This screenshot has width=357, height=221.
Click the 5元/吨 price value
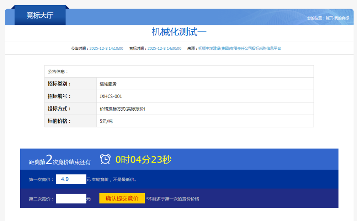[x=106, y=121]
